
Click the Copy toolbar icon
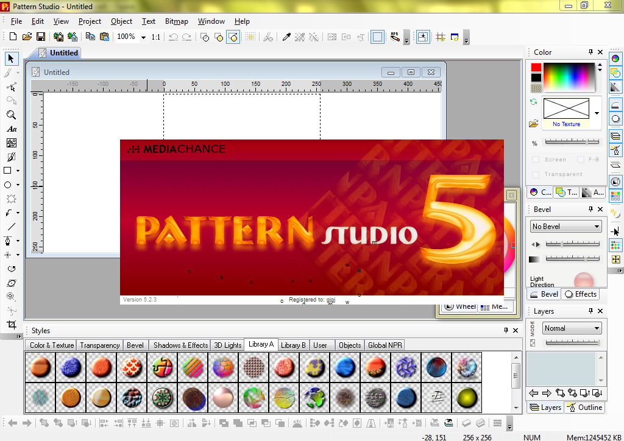pyautogui.click(x=90, y=37)
